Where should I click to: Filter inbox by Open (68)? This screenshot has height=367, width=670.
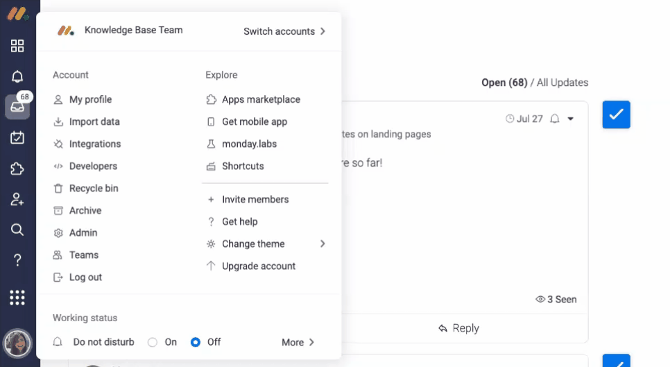pyautogui.click(x=504, y=83)
